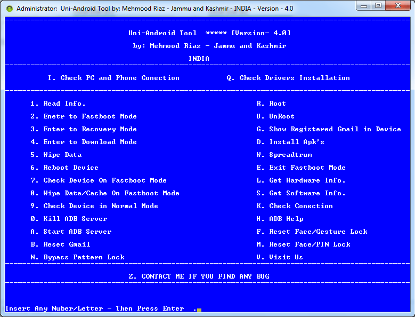Click 'S. Get Software Info.' entry
Image resolution: width=415 pixels, height=317 pixels.
point(301,193)
